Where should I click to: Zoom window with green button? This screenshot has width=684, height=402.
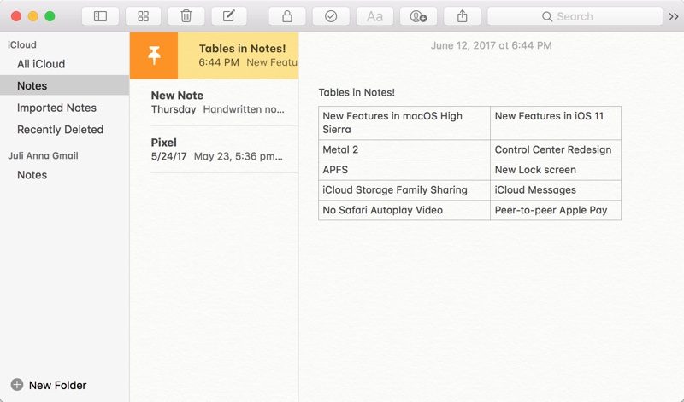click(x=50, y=16)
